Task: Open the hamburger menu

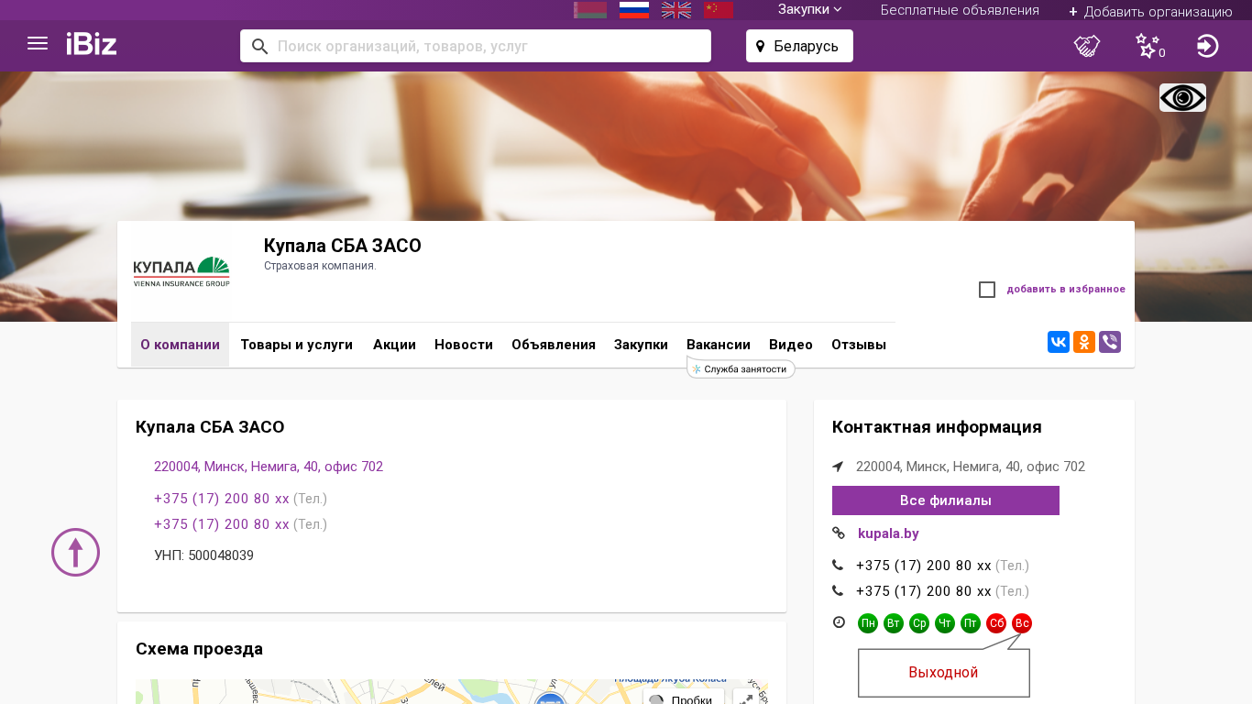Action: (x=38, y=44)
